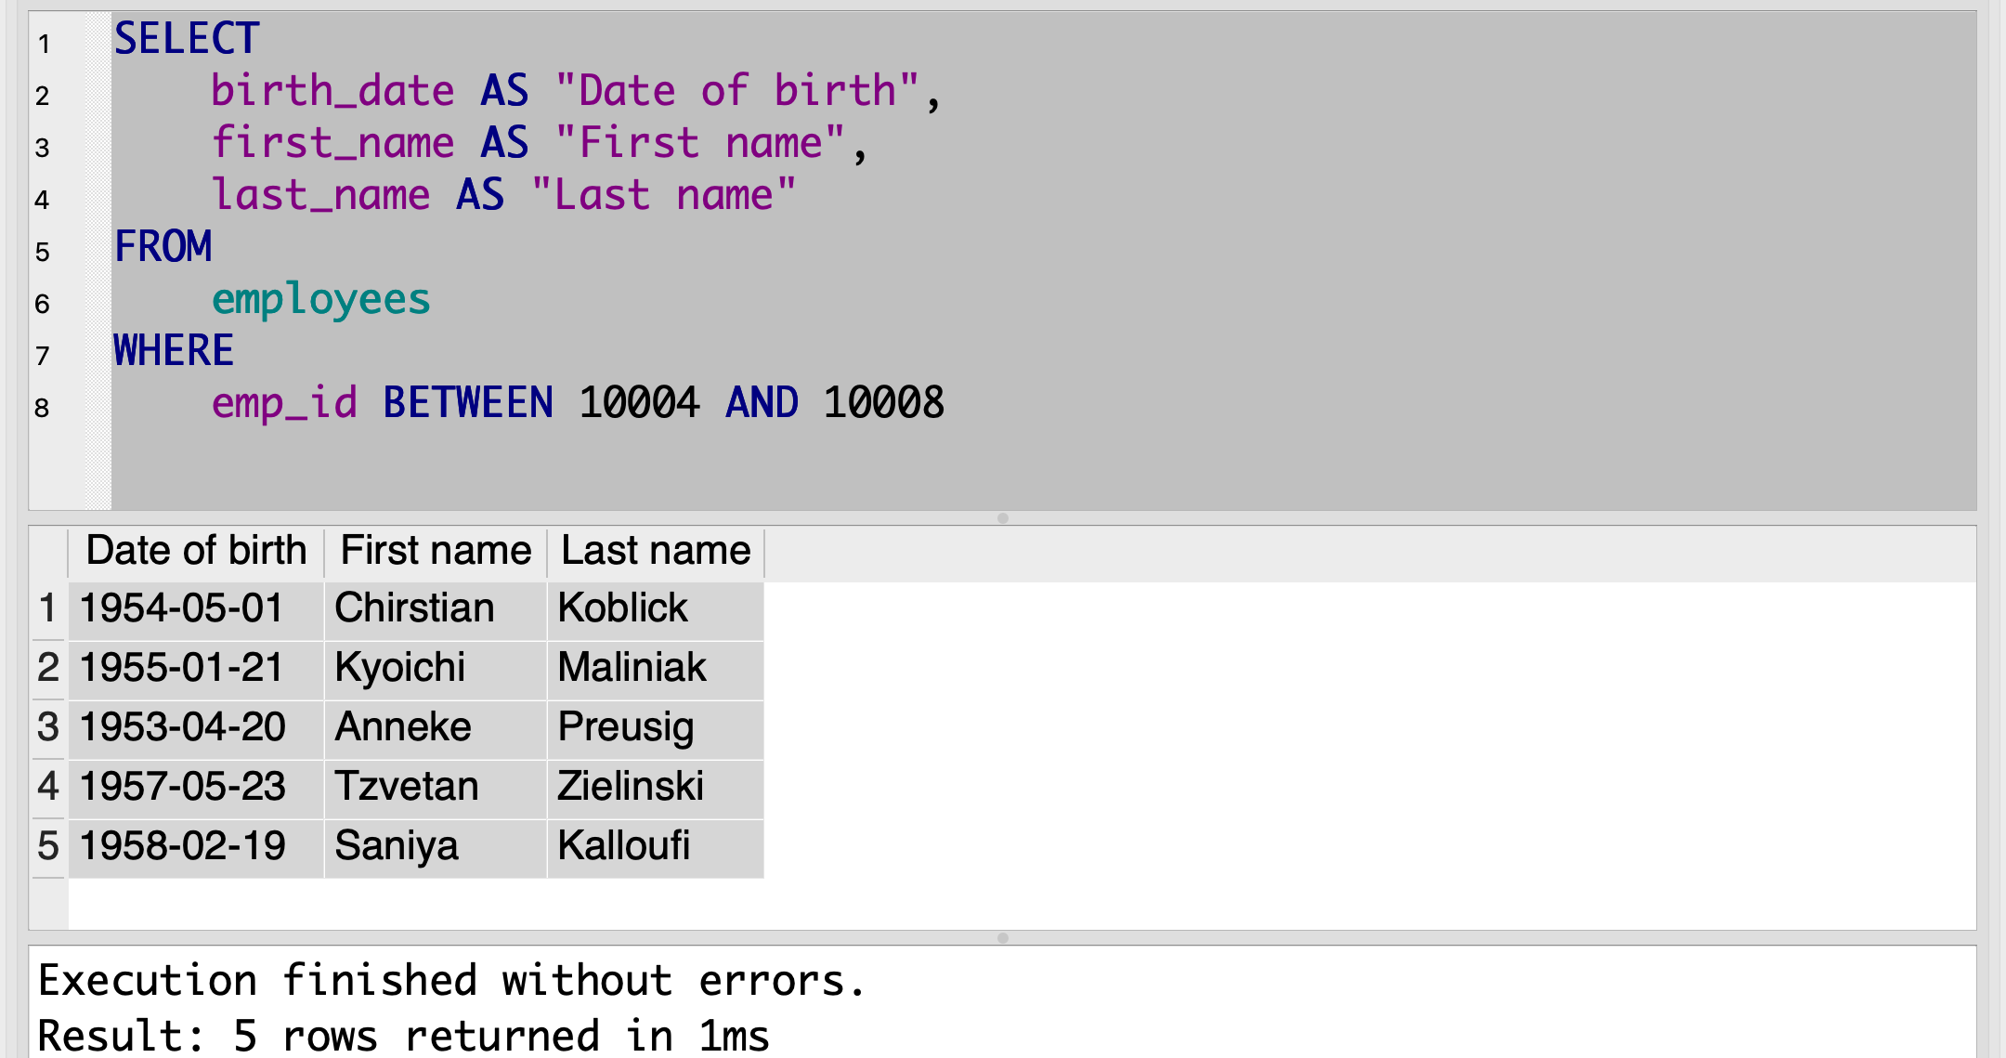Click the "First name" column header
2006x1058 pixels.
pyautogui.click(x=436, y=551)
